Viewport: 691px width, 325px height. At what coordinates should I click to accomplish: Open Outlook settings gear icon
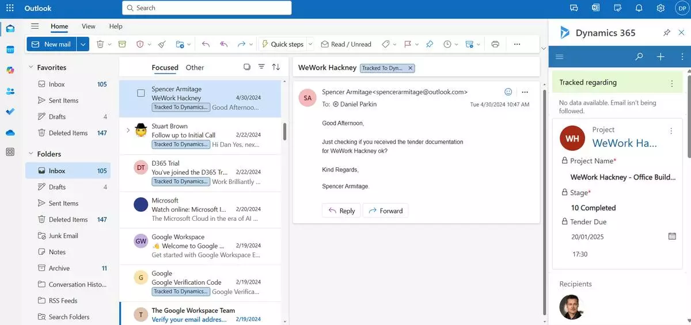click(x=660, y=8)
